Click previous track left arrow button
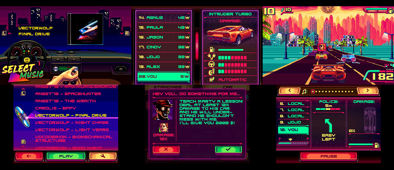Image resolution: width=394 pixels, height=170 pixels. click(x=289, y=91)
